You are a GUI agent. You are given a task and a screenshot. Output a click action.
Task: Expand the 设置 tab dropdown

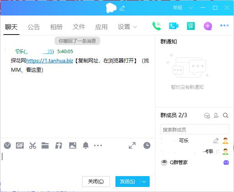pyautogui.click(x=135, y=27)
